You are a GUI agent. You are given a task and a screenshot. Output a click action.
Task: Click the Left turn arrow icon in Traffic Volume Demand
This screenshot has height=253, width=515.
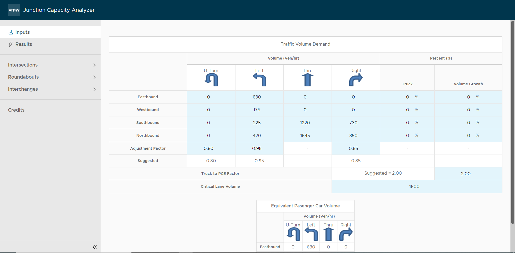[x=259, y=80]
